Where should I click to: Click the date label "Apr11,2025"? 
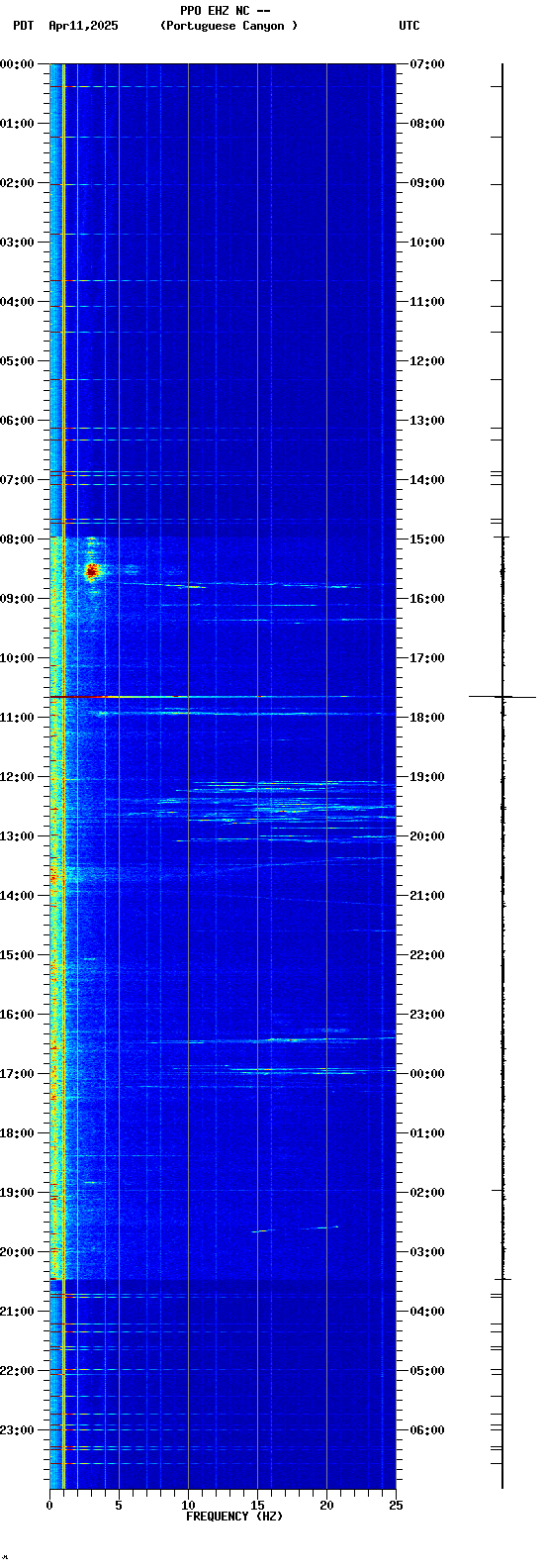(x=83, y=26)
